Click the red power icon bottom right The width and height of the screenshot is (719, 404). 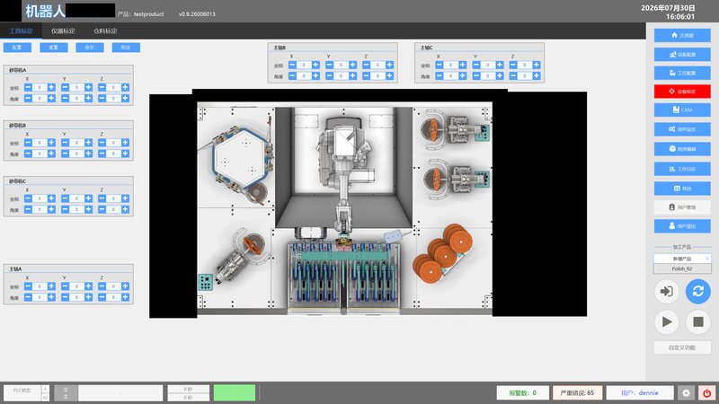click(706, 393)
